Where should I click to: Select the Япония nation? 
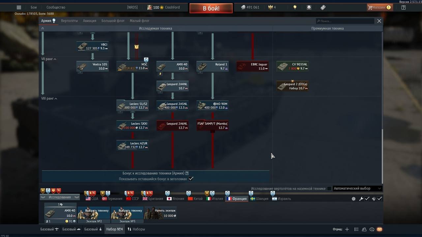176,199
